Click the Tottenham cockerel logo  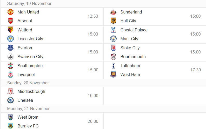113,66
